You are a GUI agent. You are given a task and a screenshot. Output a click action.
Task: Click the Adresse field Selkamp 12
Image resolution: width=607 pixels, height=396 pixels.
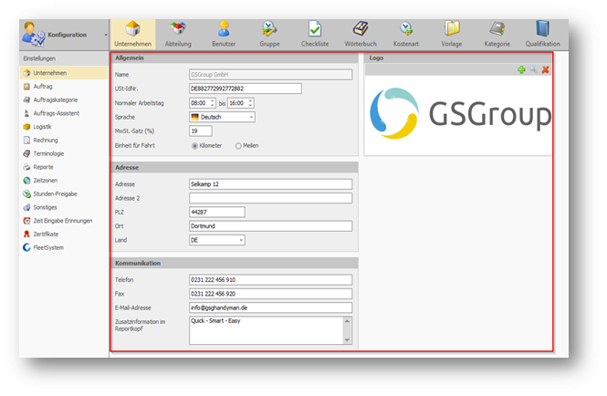270,184
